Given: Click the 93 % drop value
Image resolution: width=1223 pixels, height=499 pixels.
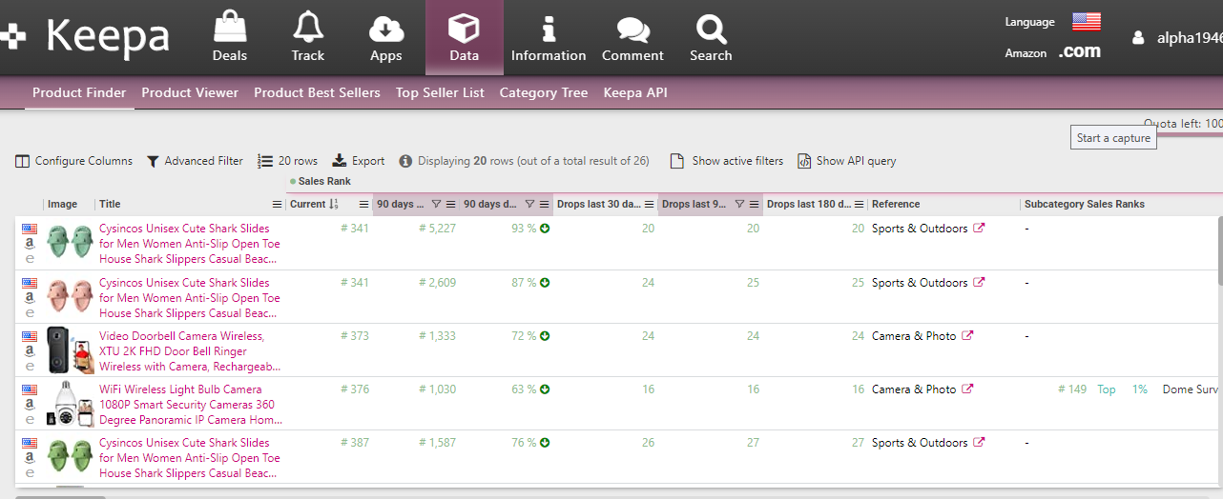Looking at the screenshot, I should click(x=524, y=229).
